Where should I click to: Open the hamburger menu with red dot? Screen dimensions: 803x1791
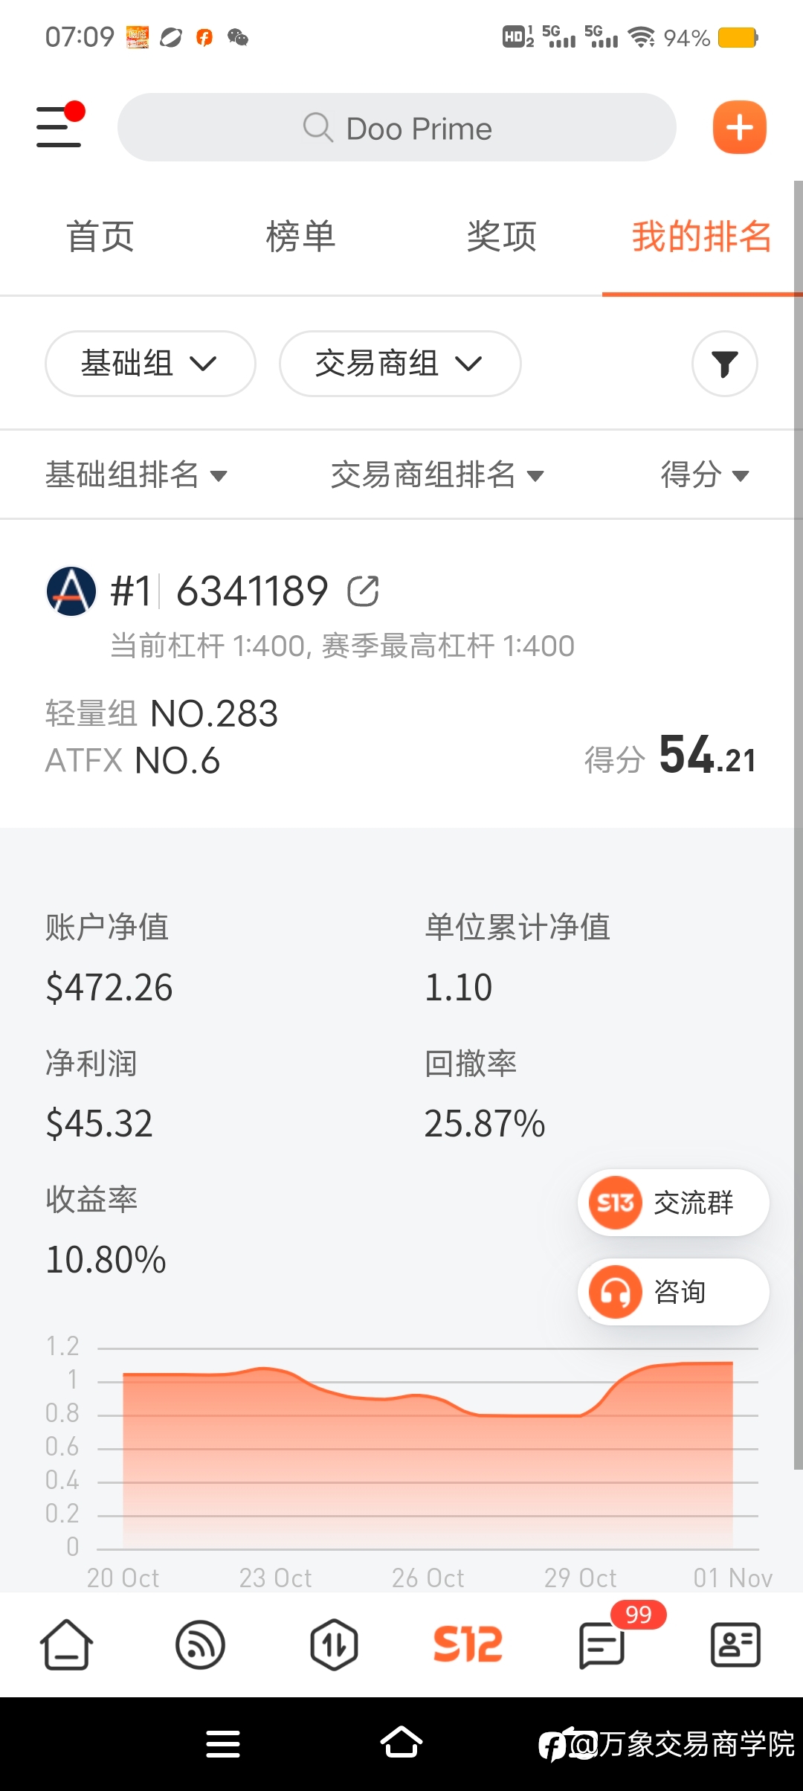tap(59, 125)
